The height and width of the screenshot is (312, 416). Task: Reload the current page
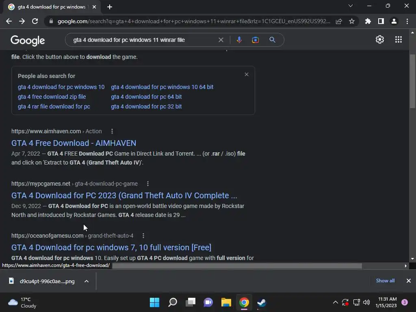[x=35, y=21]
